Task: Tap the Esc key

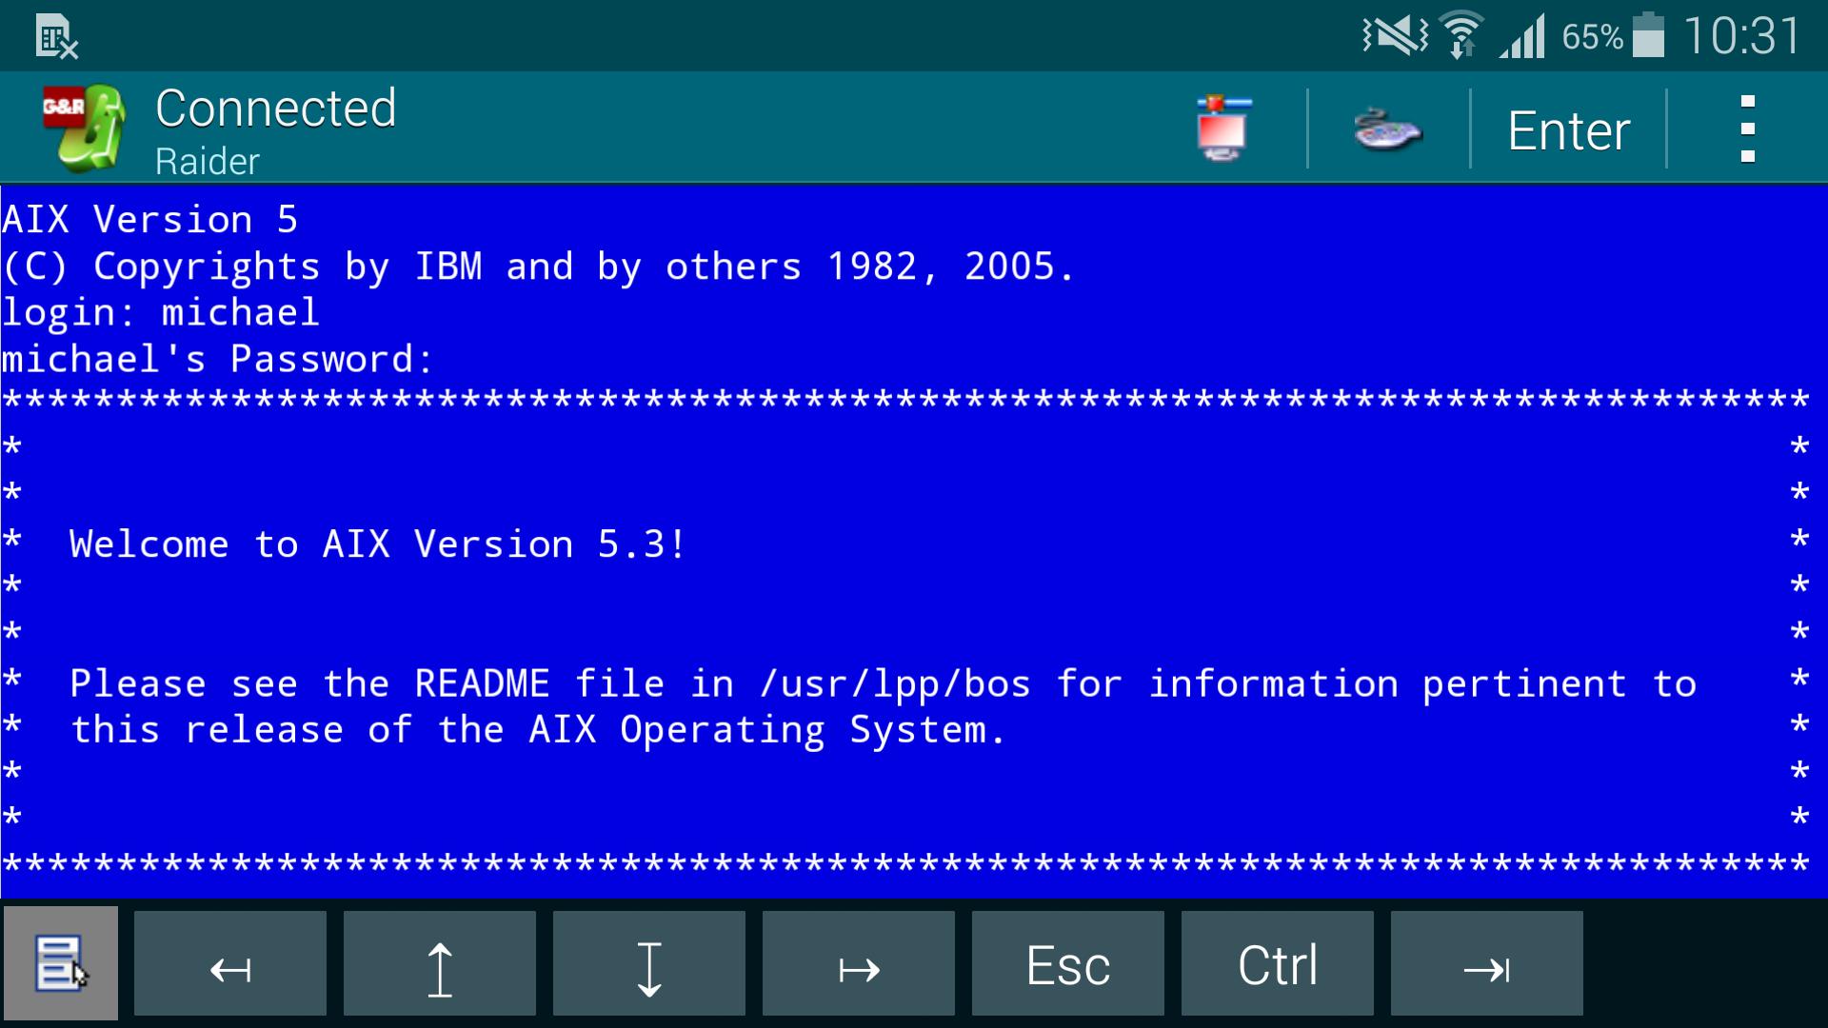Action: pyautogui.click(x=1068, y=963)
